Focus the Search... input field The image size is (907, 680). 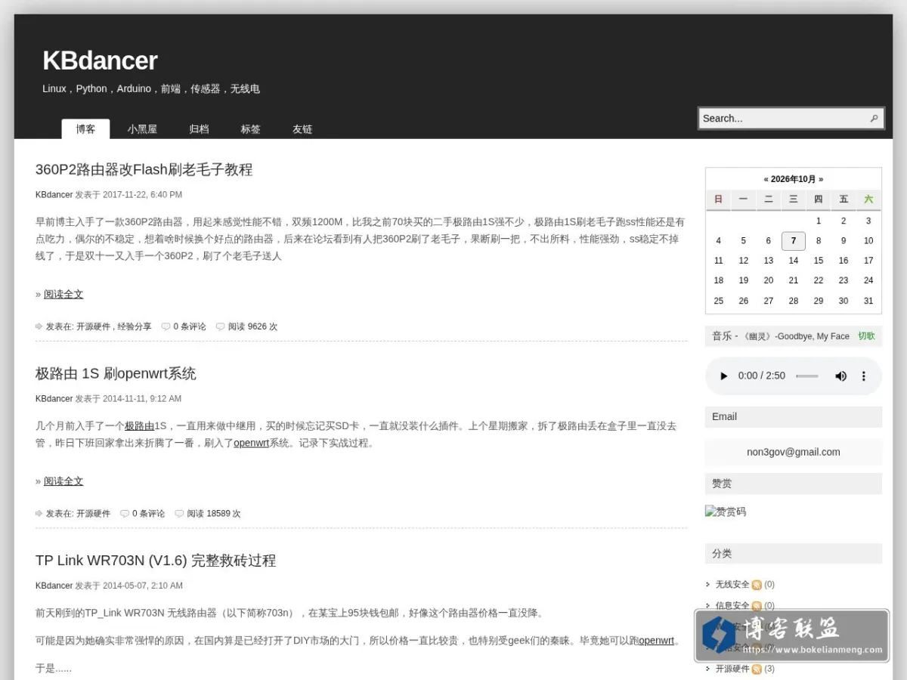784,119
